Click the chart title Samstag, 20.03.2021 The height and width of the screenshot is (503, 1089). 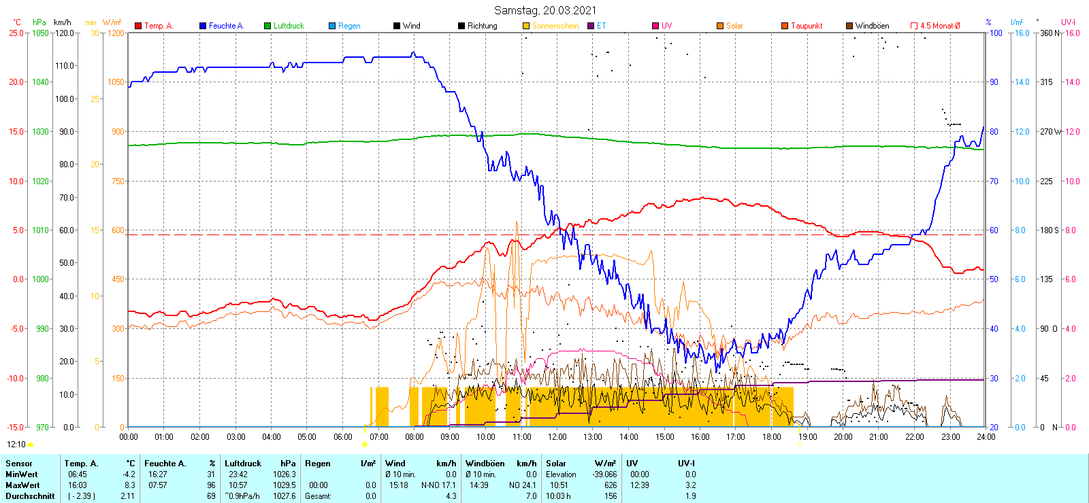pyautogui.click(x=544, y=10)
